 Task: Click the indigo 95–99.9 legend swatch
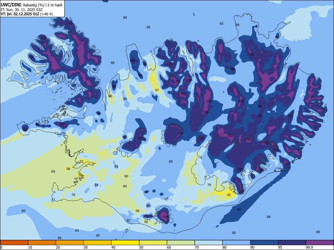click(292, 243)
